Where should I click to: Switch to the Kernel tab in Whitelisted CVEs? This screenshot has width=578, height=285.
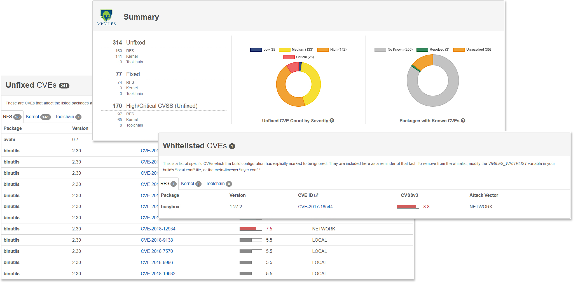click(188, 183)
